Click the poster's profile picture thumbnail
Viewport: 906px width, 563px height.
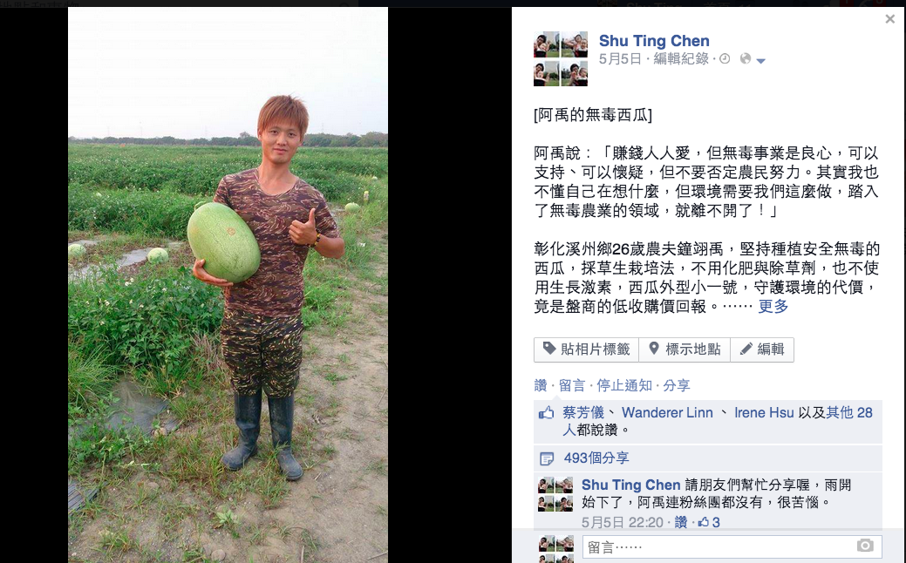point(561,58)
